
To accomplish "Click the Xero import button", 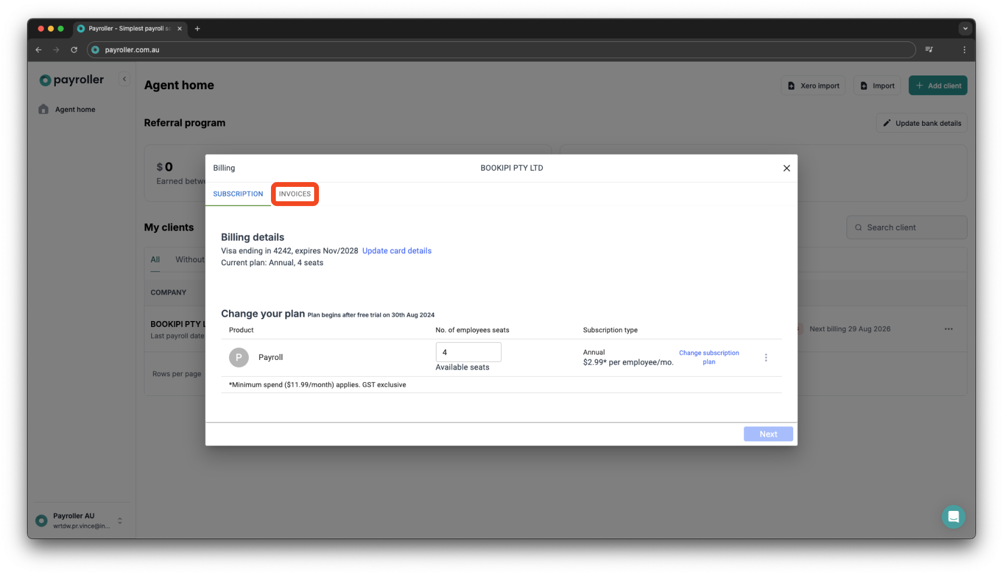I will coord(813,85).
